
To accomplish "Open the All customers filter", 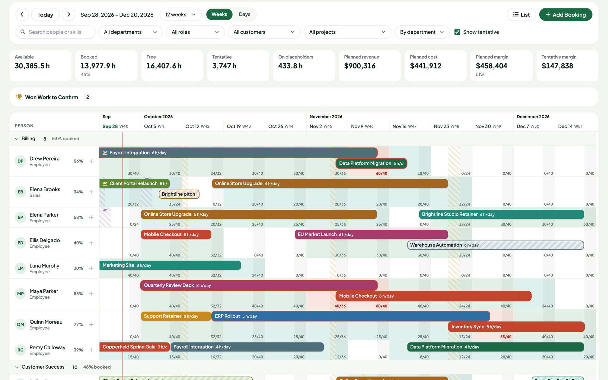I will [x=264, y=32].
